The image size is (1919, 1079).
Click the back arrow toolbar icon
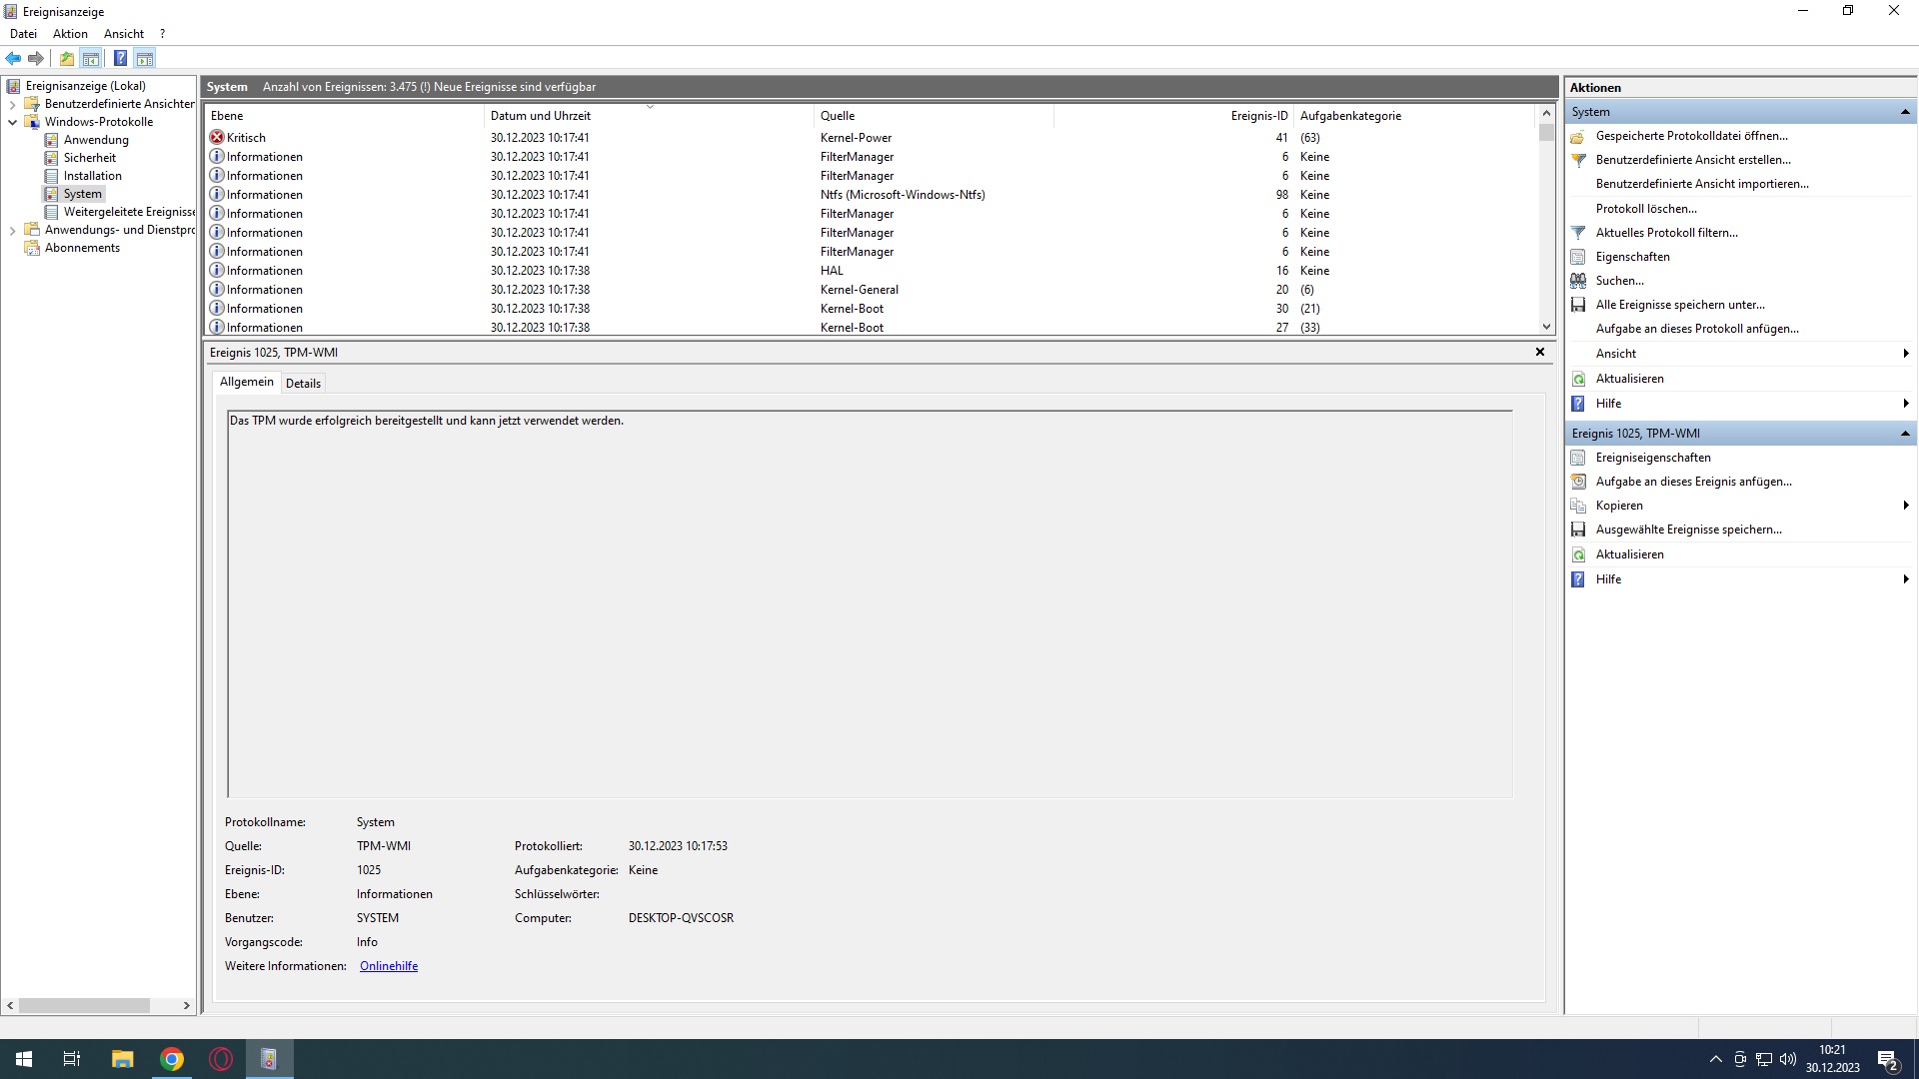[13, 58]
